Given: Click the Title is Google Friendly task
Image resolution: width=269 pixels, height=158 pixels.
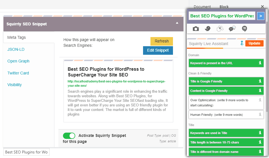Looking at the screenshot, I should point(226,81).
